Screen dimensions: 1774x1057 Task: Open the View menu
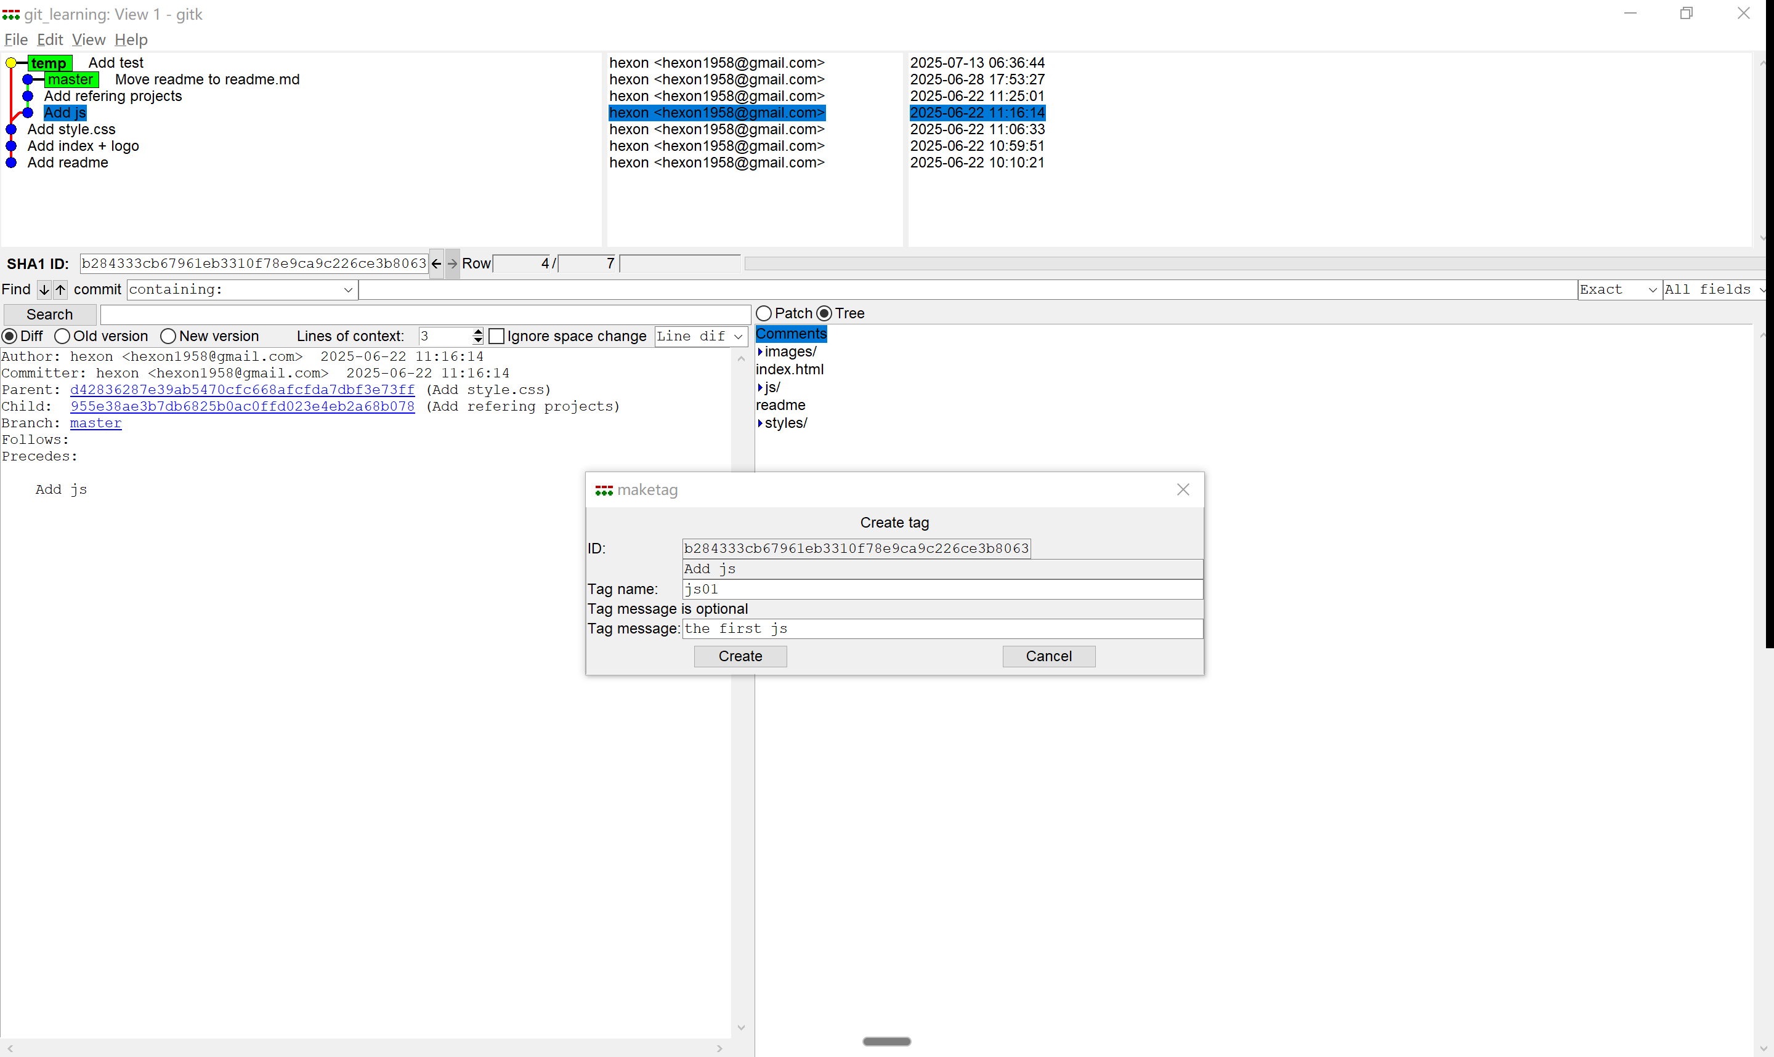coord(88,40)
